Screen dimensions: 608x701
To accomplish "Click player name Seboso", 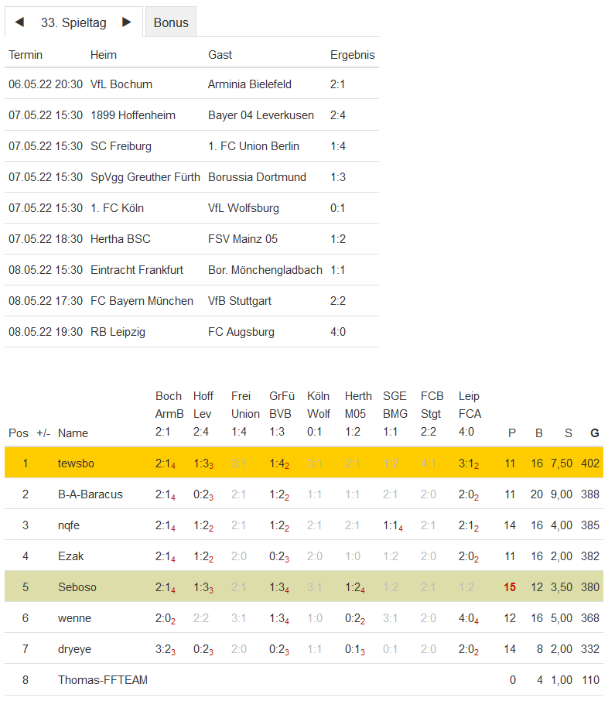I will pyautogui.click(x=77, y=587).
